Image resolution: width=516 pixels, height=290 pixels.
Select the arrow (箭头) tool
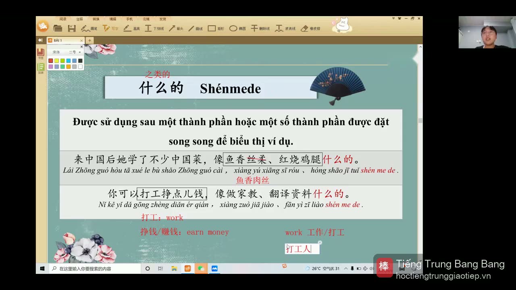(176, 28)
